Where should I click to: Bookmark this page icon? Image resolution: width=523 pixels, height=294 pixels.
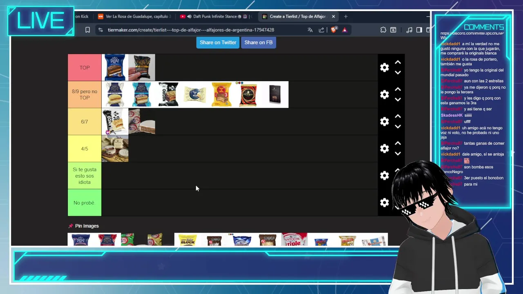pos(87,30)
